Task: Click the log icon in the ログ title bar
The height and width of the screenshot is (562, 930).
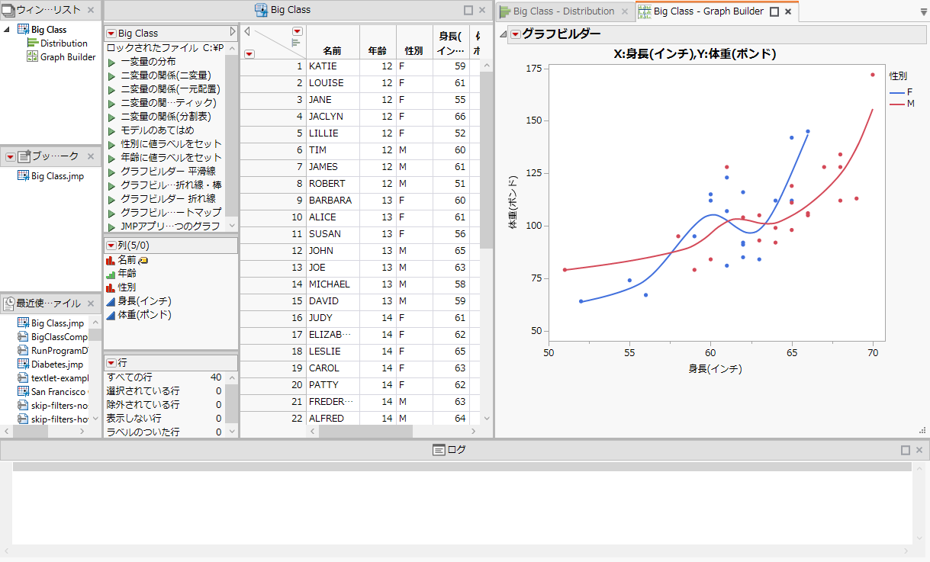Action: (x=439, y=450)
